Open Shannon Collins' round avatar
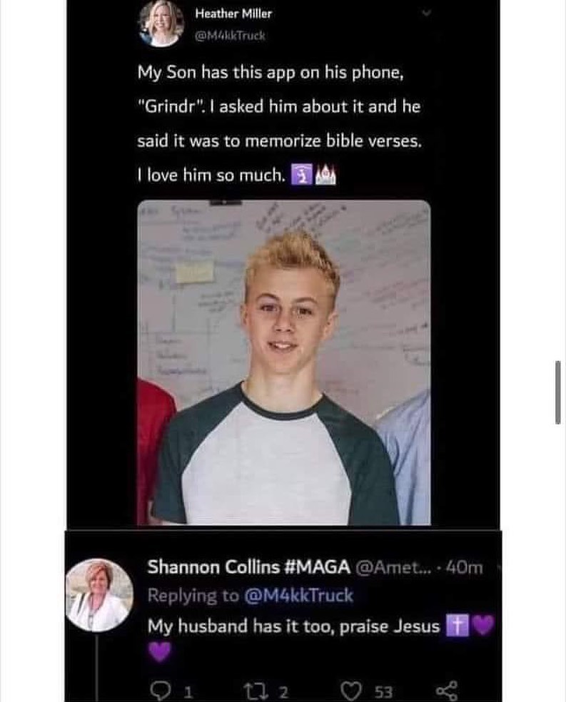The height and width of the screenshot is (702, 566). [99, 595]
